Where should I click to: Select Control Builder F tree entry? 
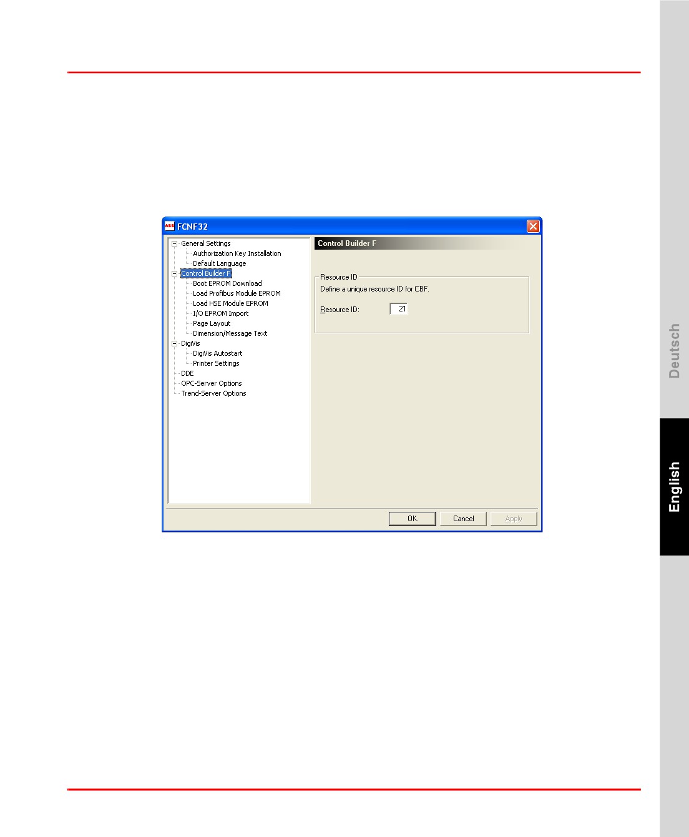click(x=206, y=274)
